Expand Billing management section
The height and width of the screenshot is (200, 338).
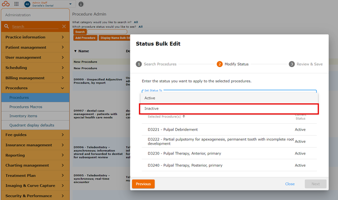click(x=35, y=78)
